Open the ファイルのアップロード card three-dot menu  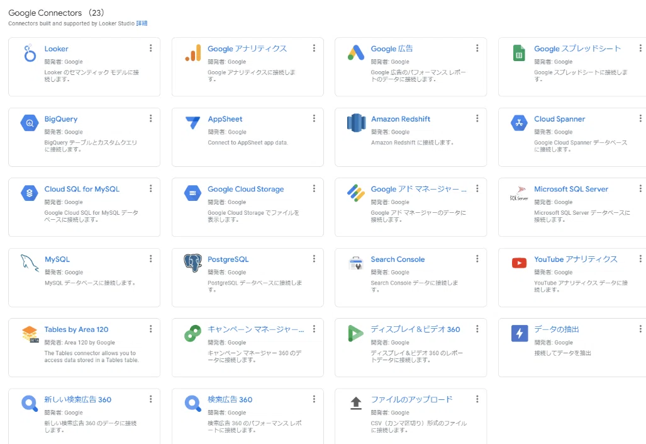477,399
